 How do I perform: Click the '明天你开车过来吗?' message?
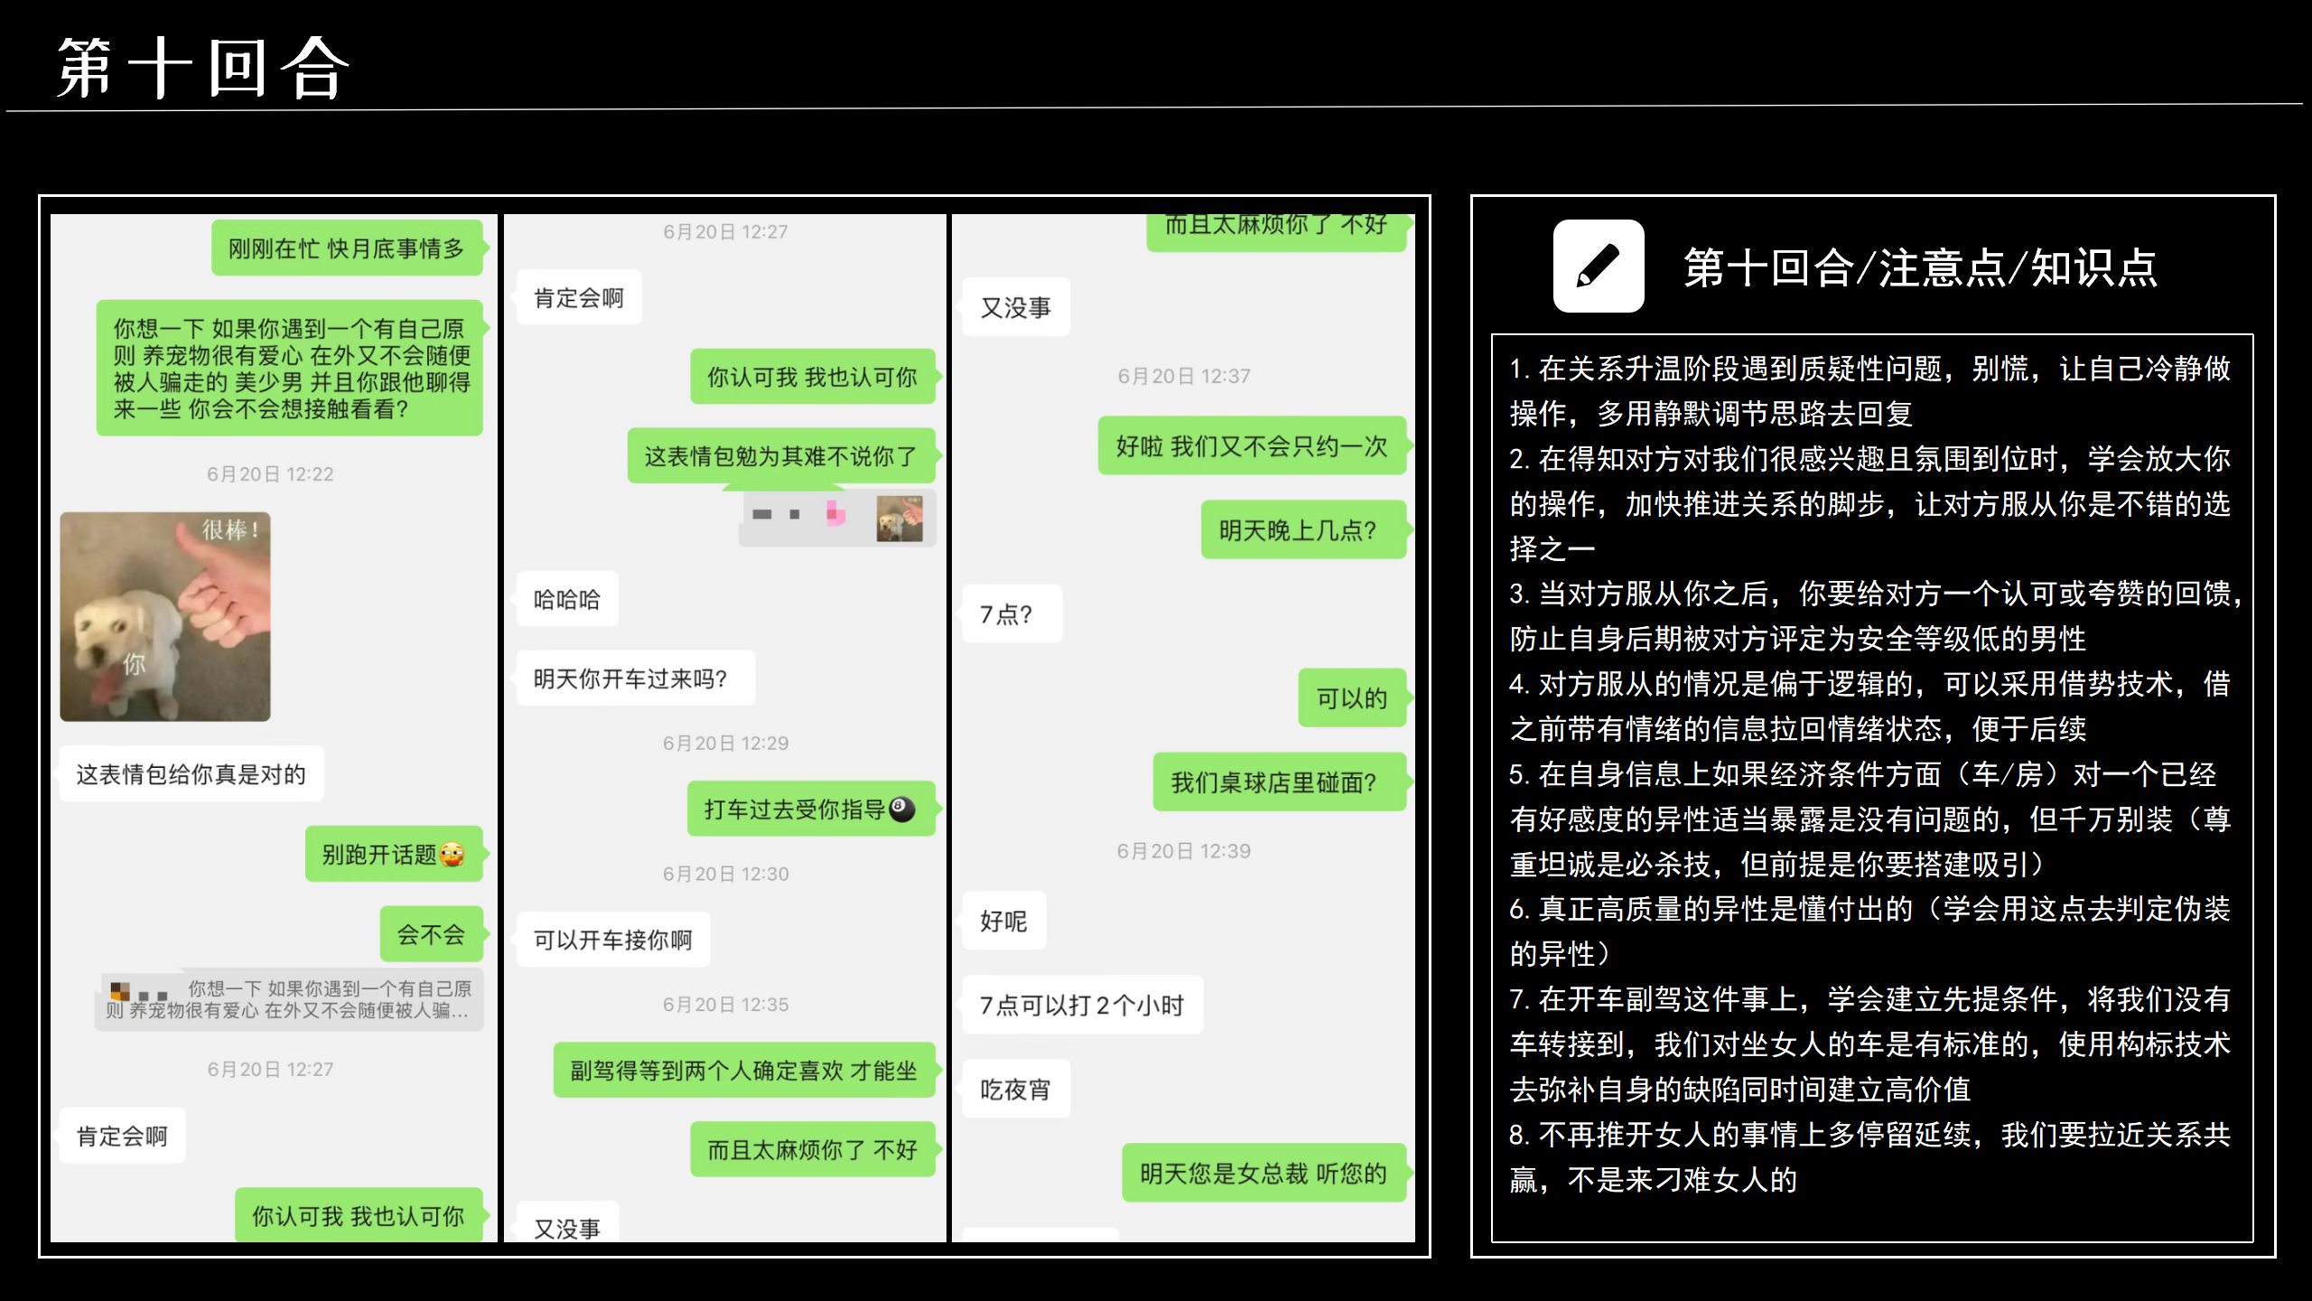pyautogui.click(x=635, y=678)
